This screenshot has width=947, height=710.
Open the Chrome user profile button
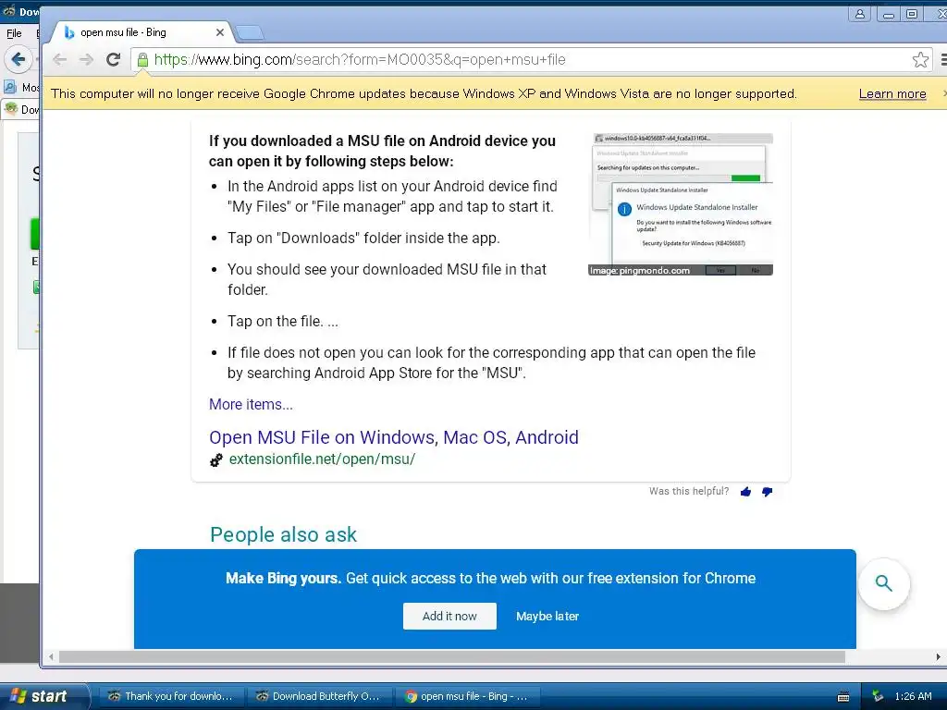click(859, 14)
